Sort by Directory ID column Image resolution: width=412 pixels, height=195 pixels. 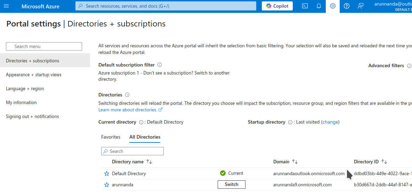tap(384, 162)
